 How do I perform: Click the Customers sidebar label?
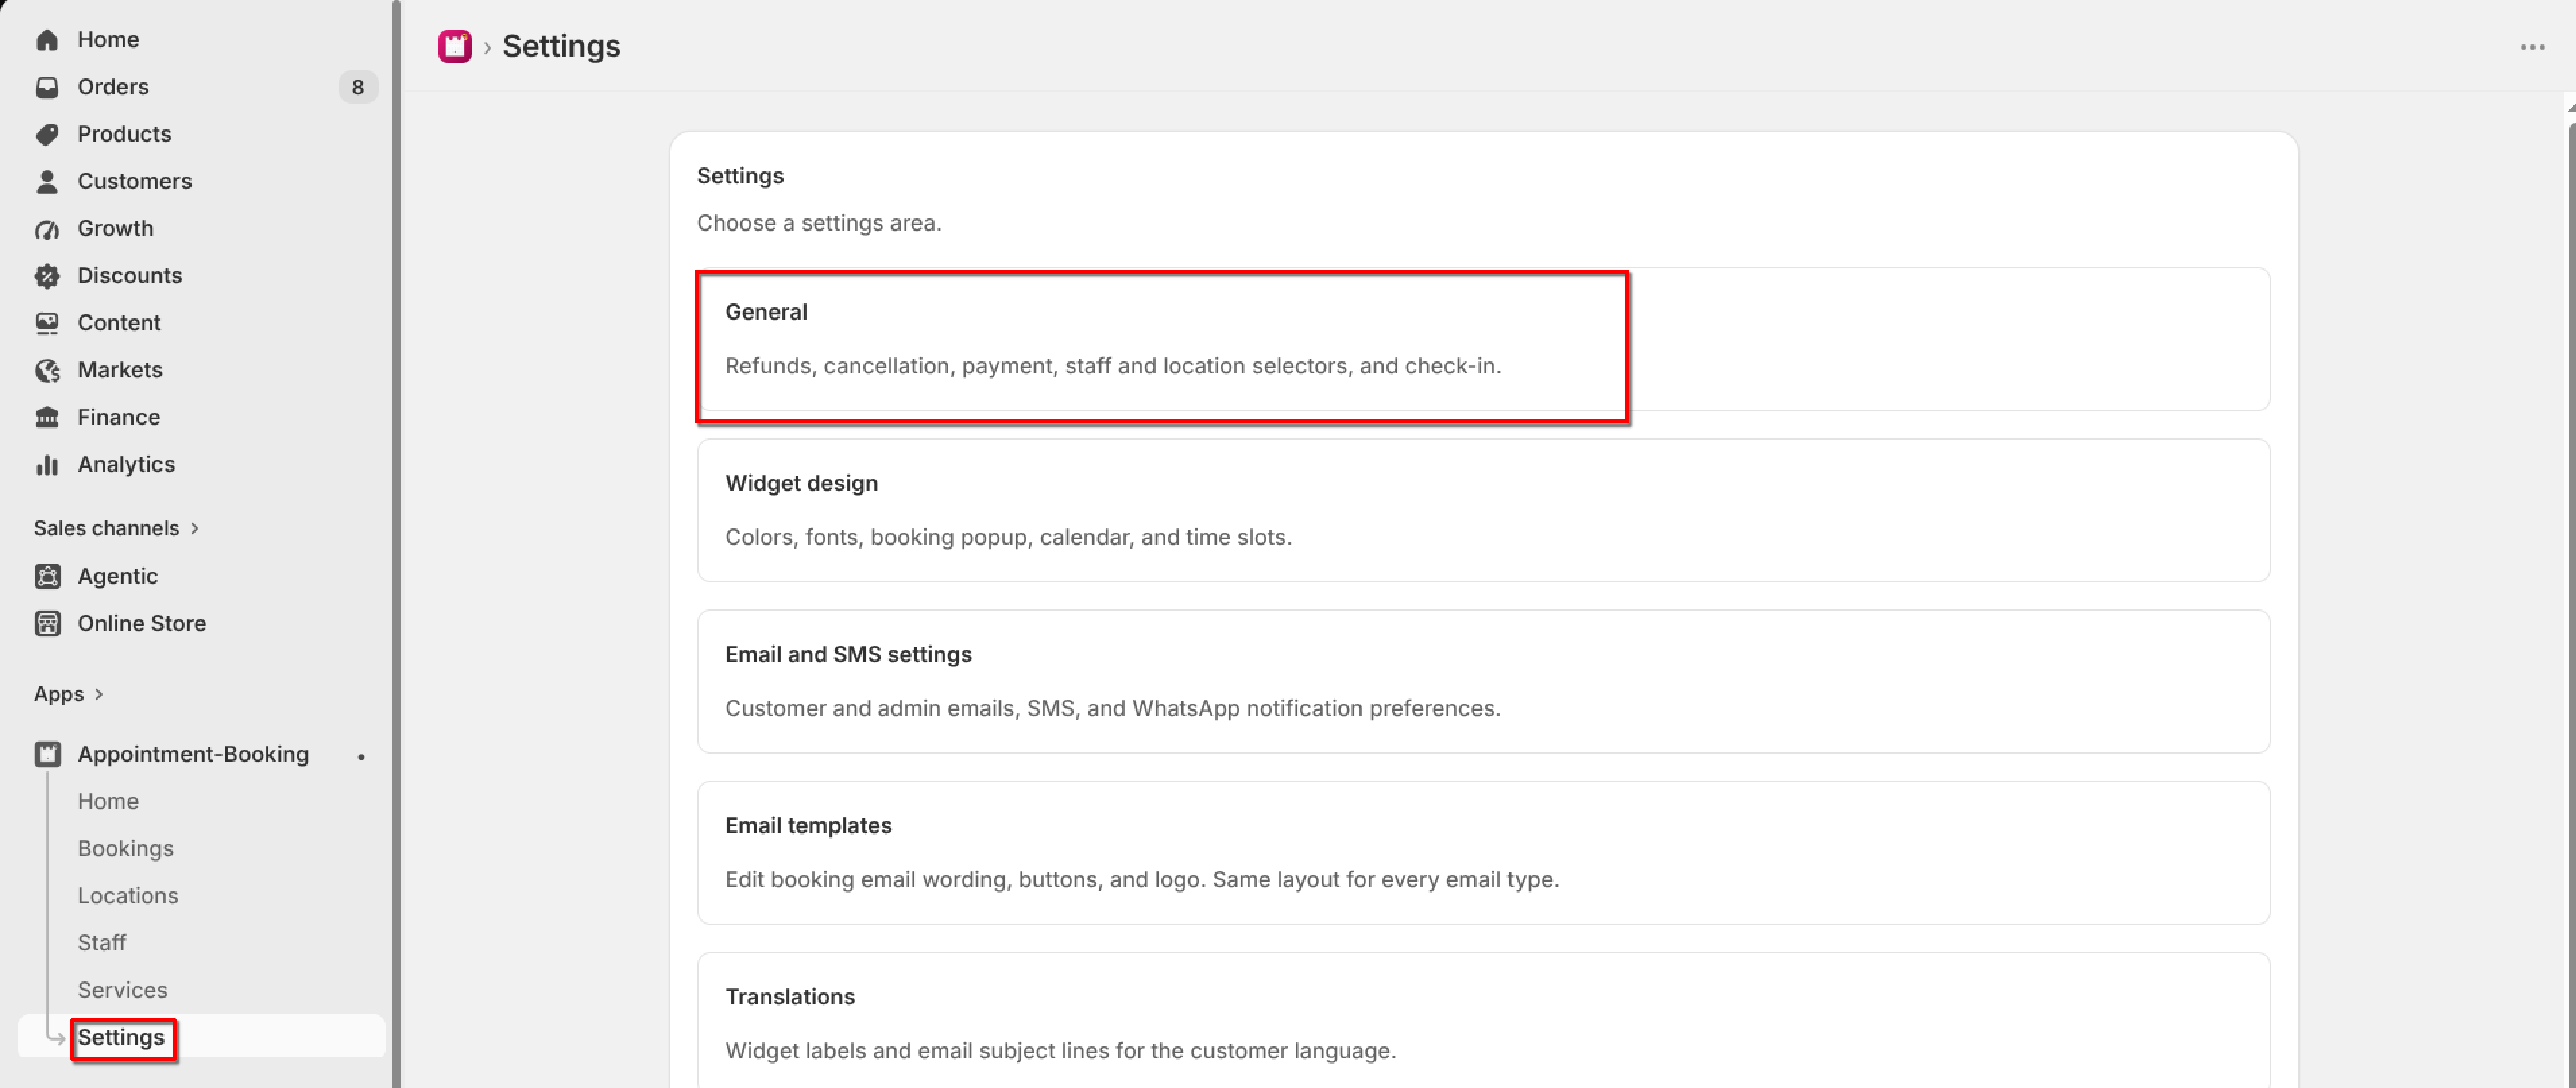[x=135, y=181]
